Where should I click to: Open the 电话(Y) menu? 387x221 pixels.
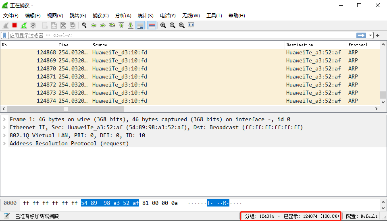(x=168, y=16)
